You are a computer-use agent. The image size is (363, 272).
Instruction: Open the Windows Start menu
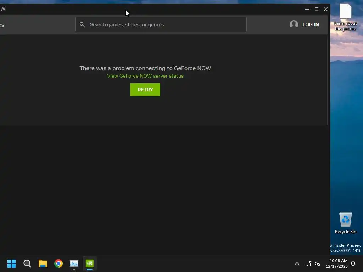pyautogui.click(x=12, y=263)
